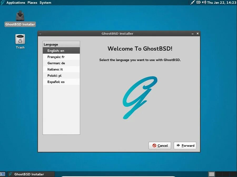The height and width of the screenshot is (177, 237).
Task: Open the volume speaker tray icon
Action: pos(204,2)
